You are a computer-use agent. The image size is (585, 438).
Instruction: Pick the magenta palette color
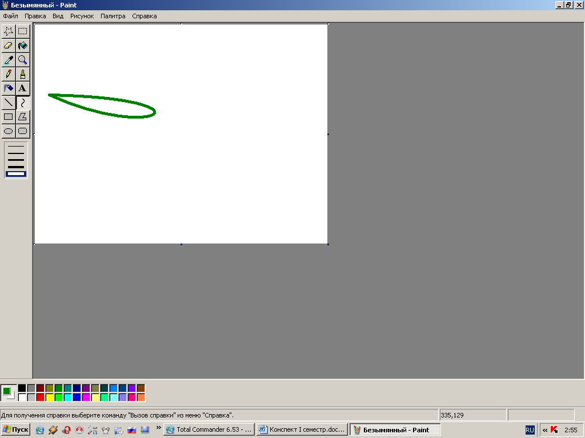(86, 398)
